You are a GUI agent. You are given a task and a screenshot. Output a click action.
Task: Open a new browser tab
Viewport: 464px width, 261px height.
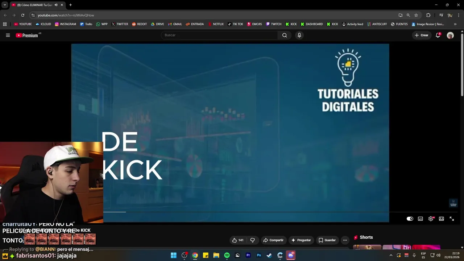[x=70, y=5]
